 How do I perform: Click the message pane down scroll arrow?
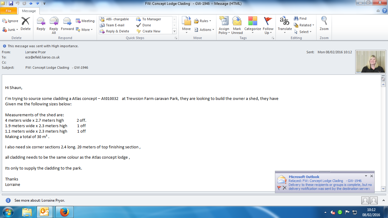(x=383, y=189)
